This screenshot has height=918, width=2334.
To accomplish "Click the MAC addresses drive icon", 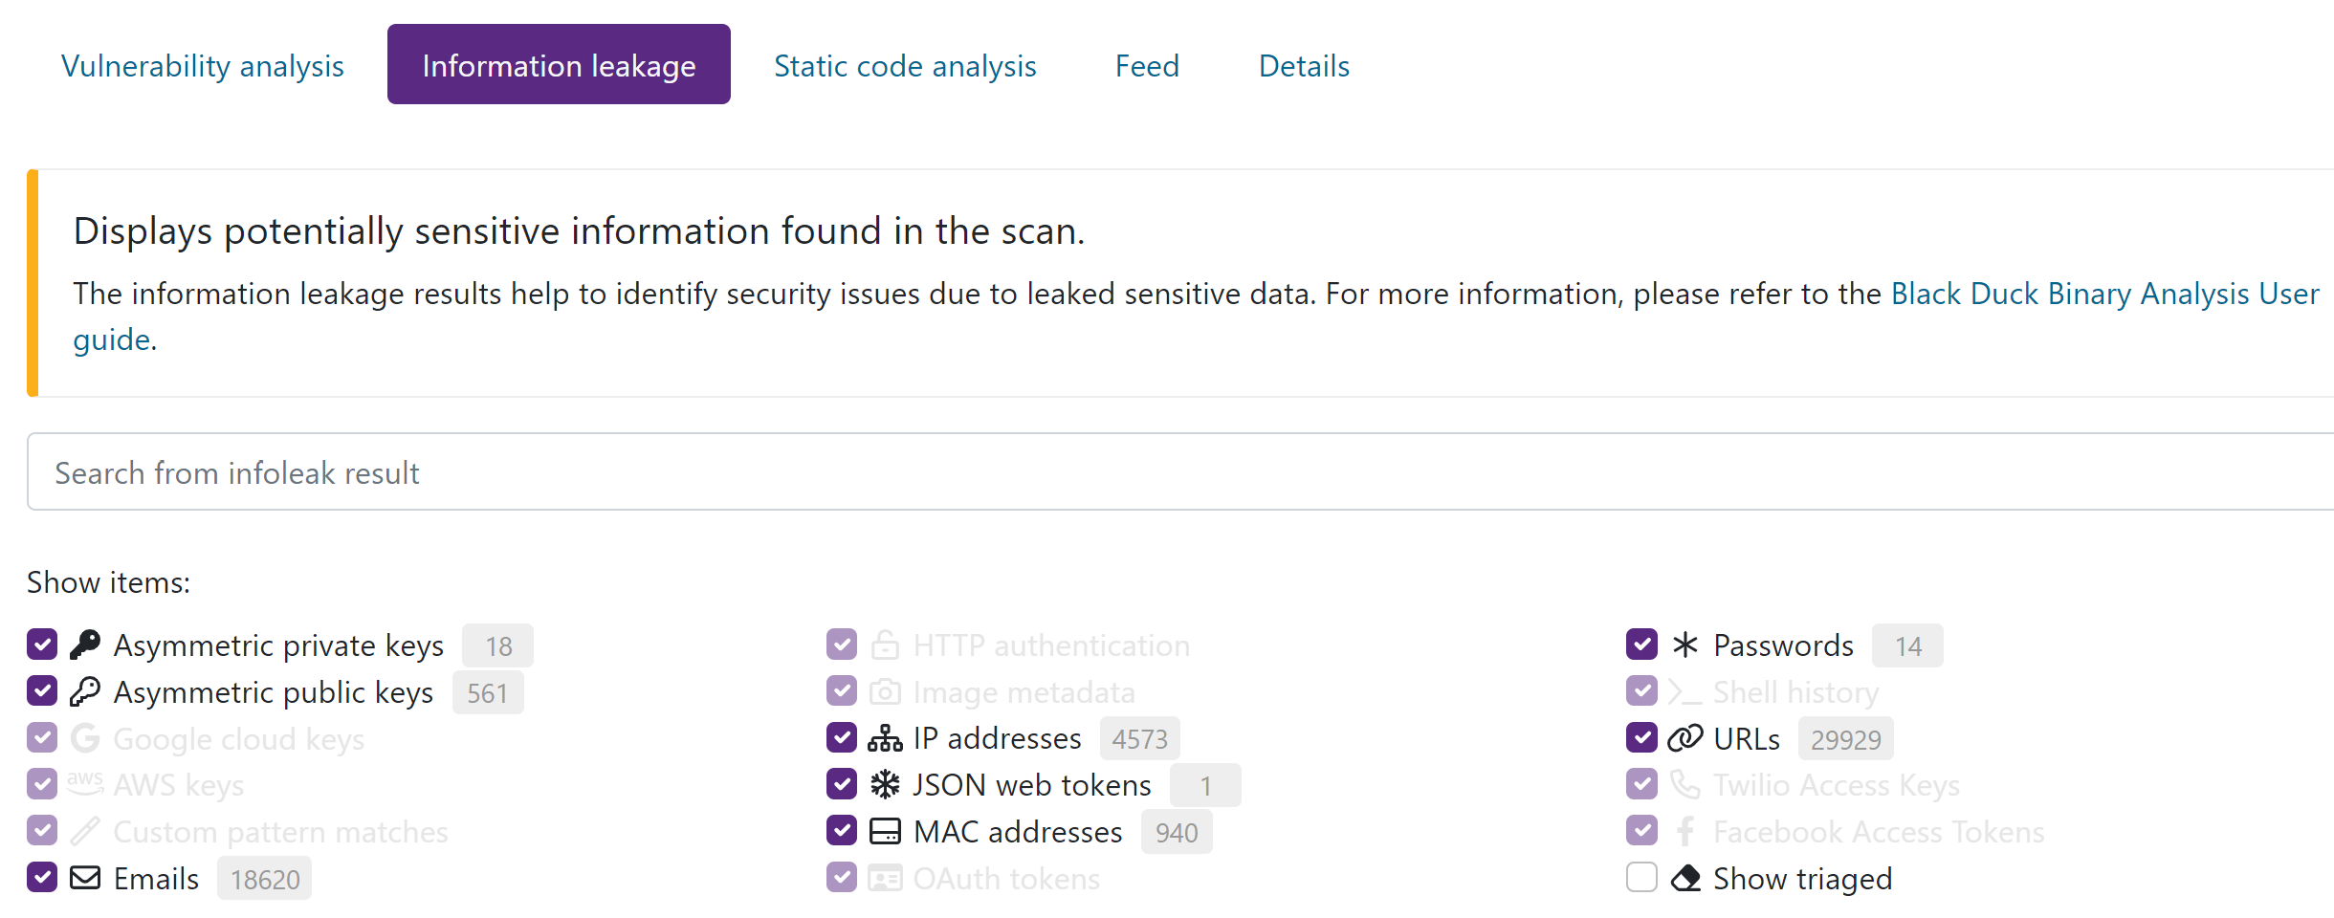I will [885, 832].
